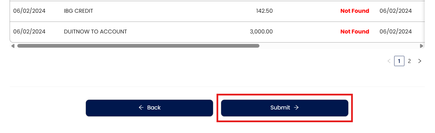Click the horizontal scrollbar's right arrow
The width and height of the screenshot is (435, 133).
421,46
